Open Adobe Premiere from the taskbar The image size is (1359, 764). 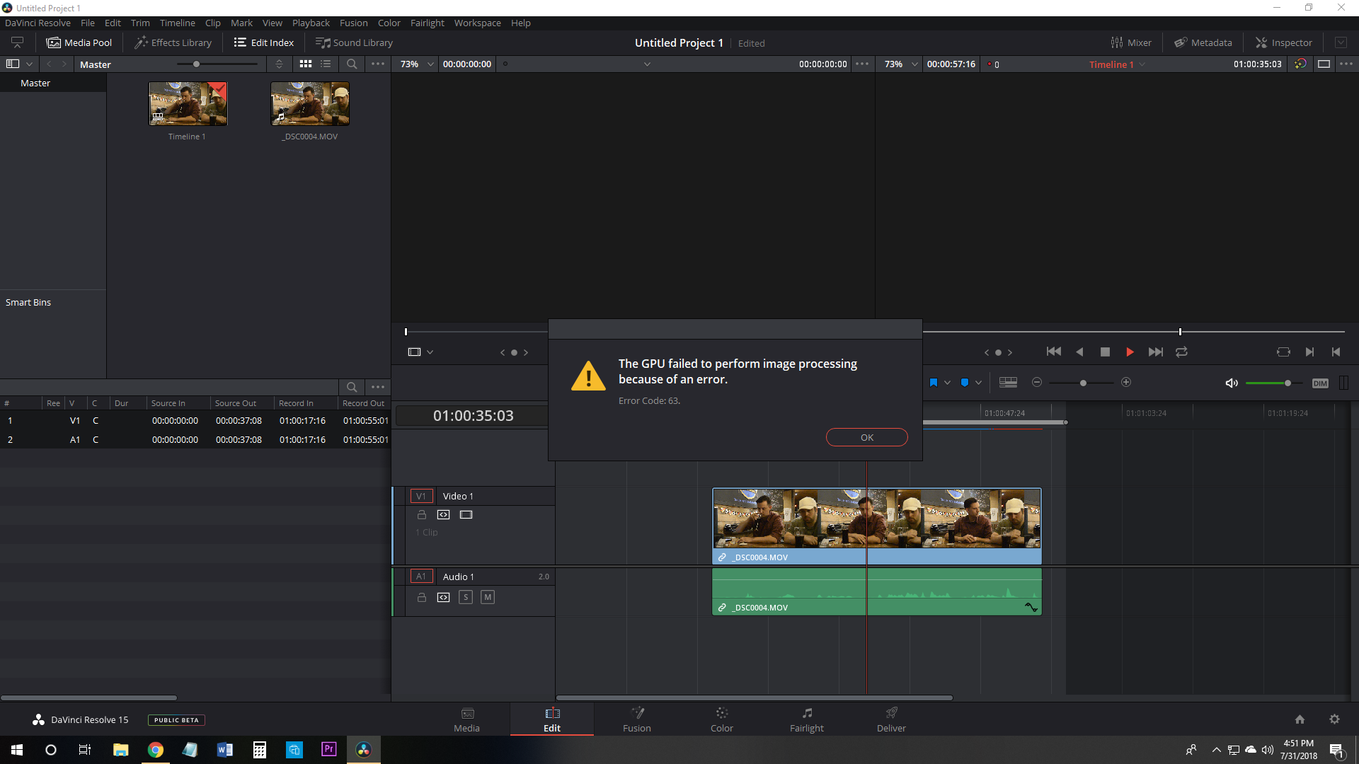[x=328, y=750]
